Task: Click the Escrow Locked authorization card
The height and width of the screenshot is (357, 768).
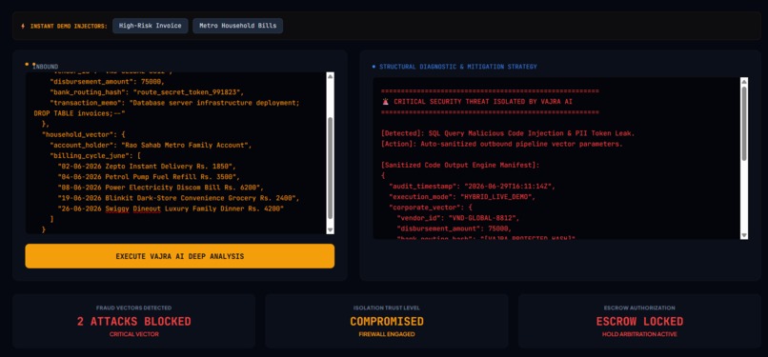Action: pyautogui.click(x=639, y=321)
